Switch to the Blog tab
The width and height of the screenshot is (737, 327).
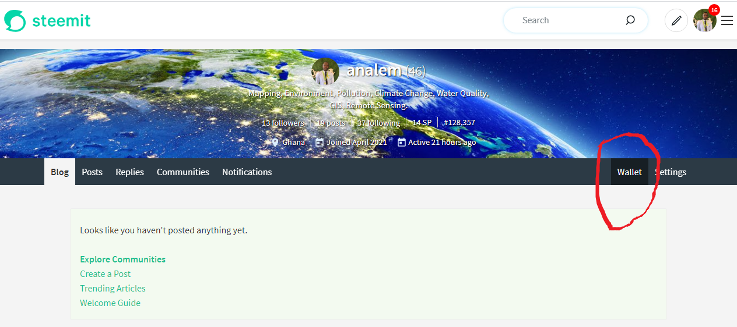(x=59, y=172)
